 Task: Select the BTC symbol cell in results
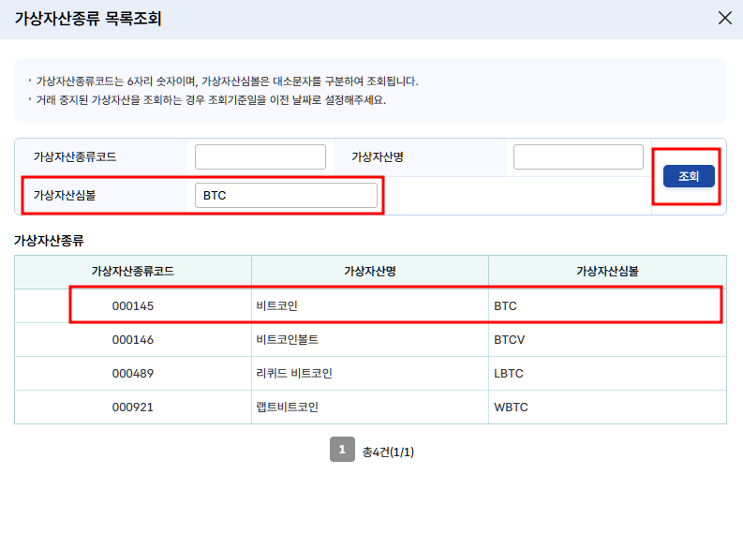pyautogui.click(x=607, y=306)
